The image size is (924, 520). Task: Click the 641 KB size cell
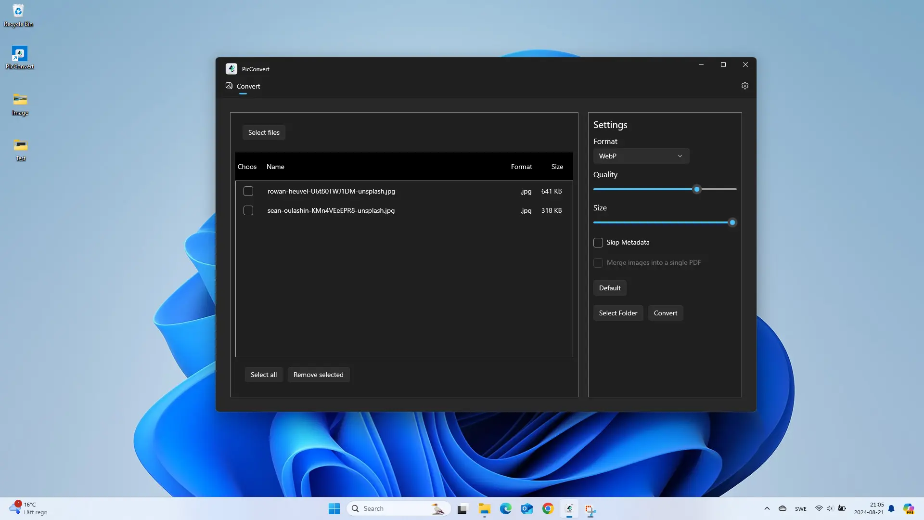pos(552,191)
